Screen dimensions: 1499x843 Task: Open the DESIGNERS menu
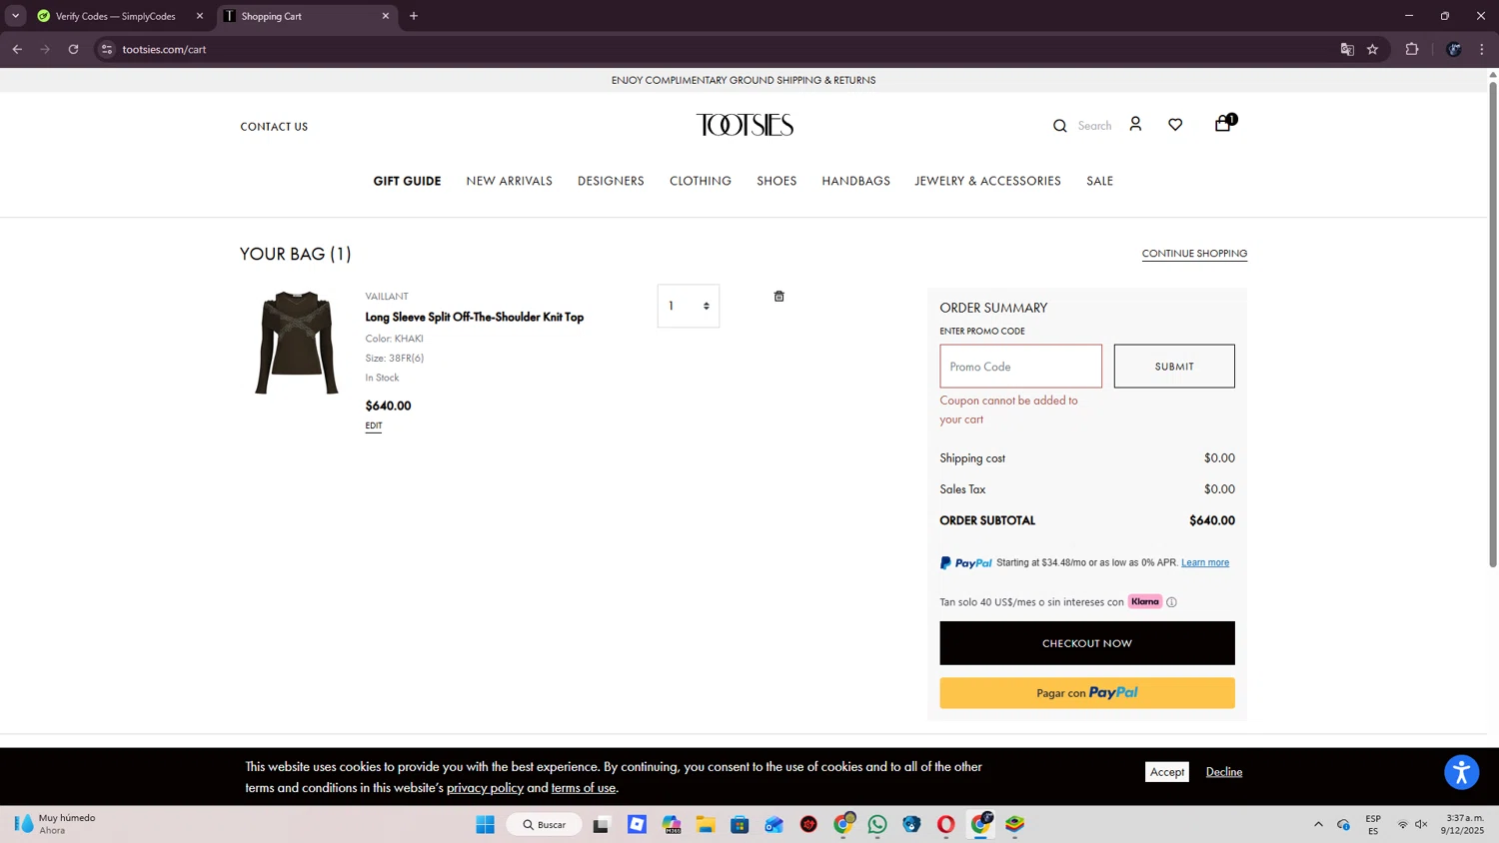pos(611,181)
